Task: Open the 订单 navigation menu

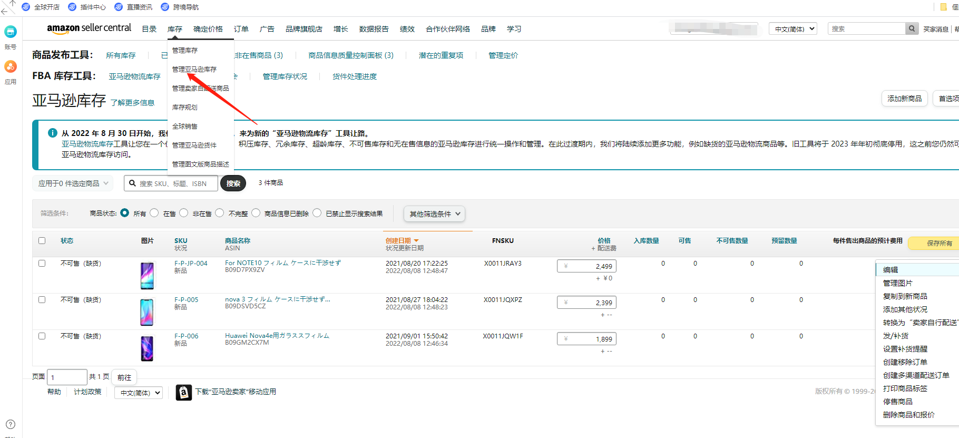Action: tap(241, 29)
